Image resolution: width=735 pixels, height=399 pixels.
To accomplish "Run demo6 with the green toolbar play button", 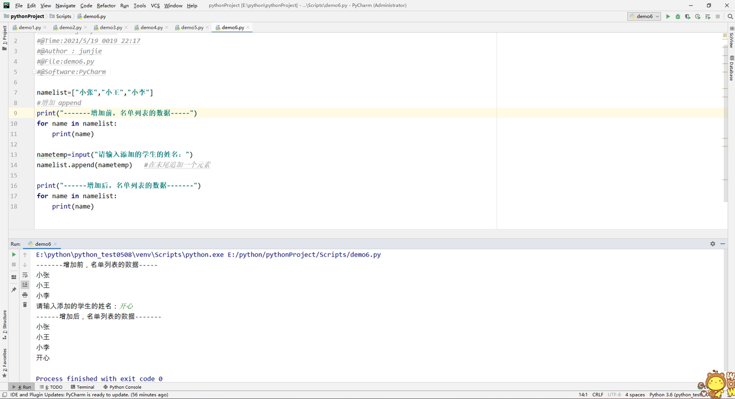I will (x=668, y=16).
